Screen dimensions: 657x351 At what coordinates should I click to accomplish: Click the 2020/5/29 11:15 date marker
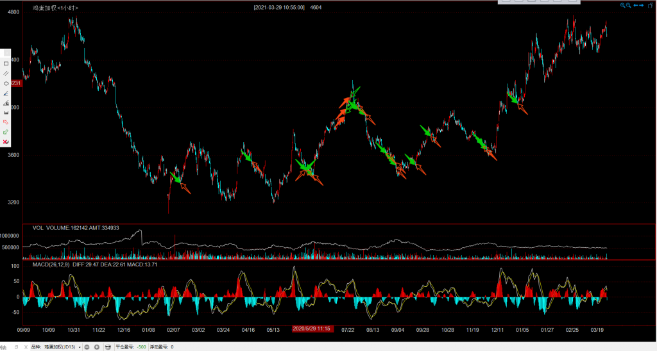tap(312, 329)
